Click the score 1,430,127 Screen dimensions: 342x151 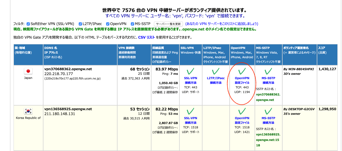327,69
